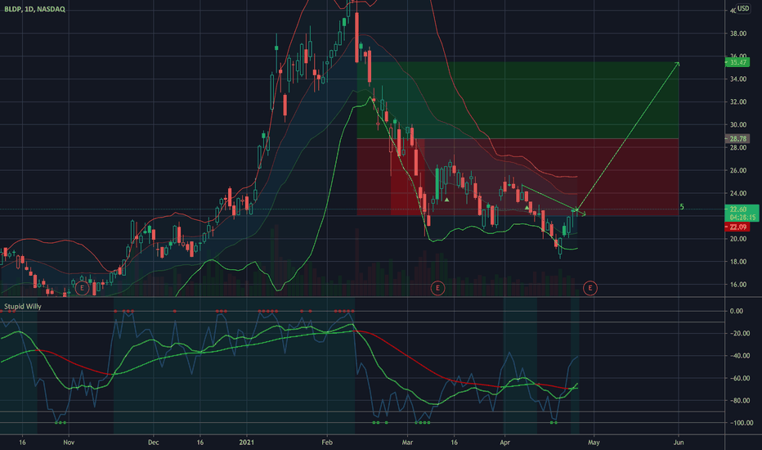Click the Mar label on time axis
Viewport: 762px width, 450px height.
[x=407, y=442]
